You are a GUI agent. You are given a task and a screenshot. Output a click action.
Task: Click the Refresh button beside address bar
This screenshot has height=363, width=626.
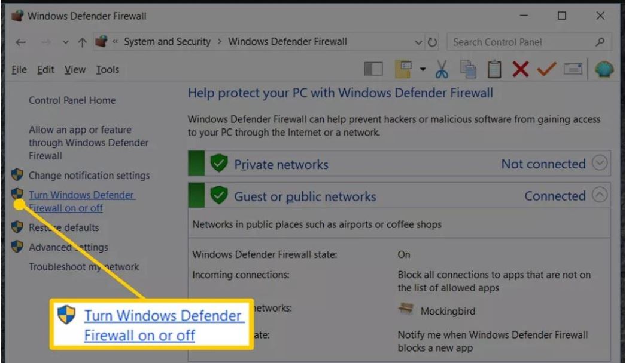pos(433,42)
